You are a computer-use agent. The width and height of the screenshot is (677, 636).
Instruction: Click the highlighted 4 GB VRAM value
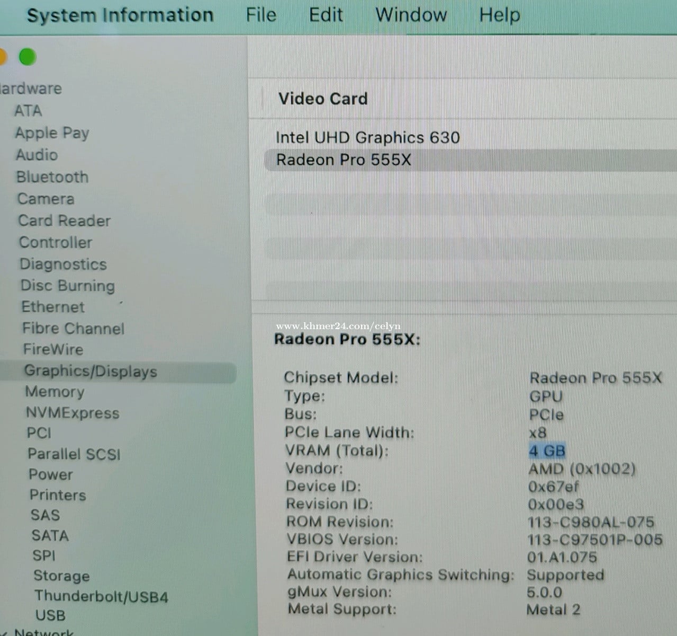[547, 451]
